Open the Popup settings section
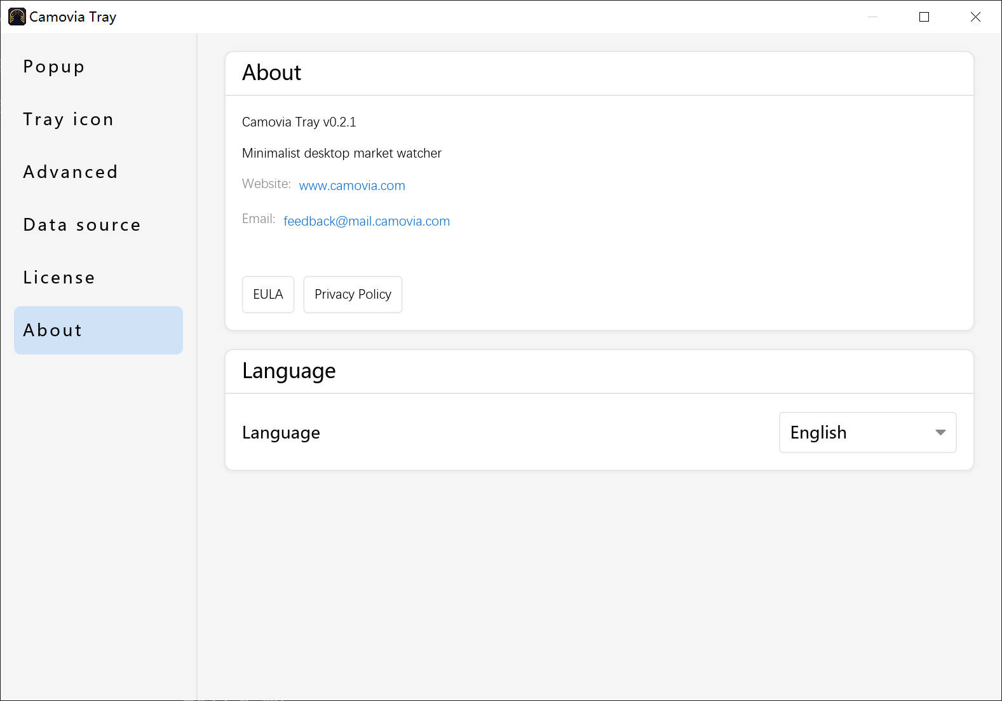1002x701 pixels. coord(98,67)
